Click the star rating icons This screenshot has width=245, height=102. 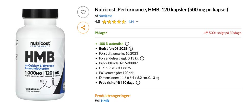[114, 22]
